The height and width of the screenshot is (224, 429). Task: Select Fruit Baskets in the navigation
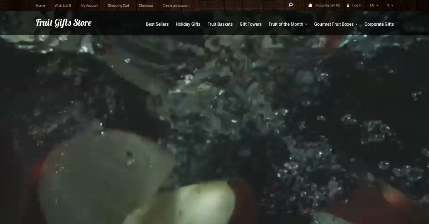[220, 24]
